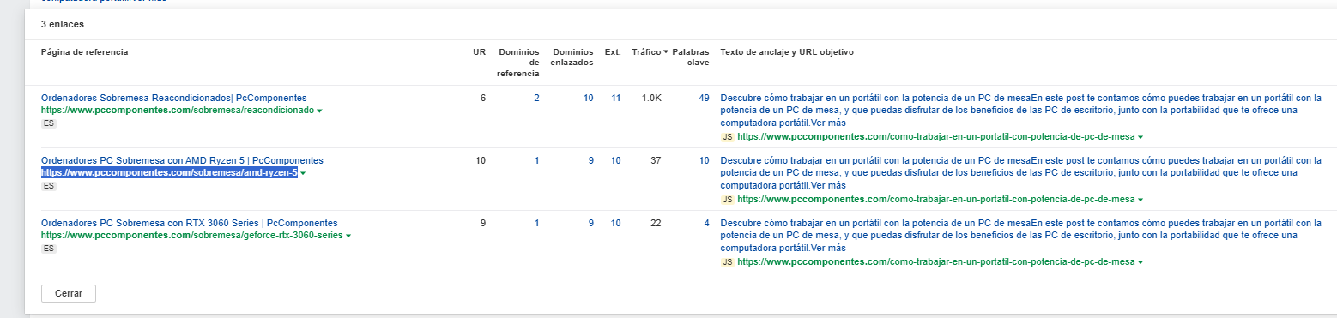Open linked domains value 9 in AMD Ryzen 5 row
This screenshot has width=1337, height=318.
590,160
